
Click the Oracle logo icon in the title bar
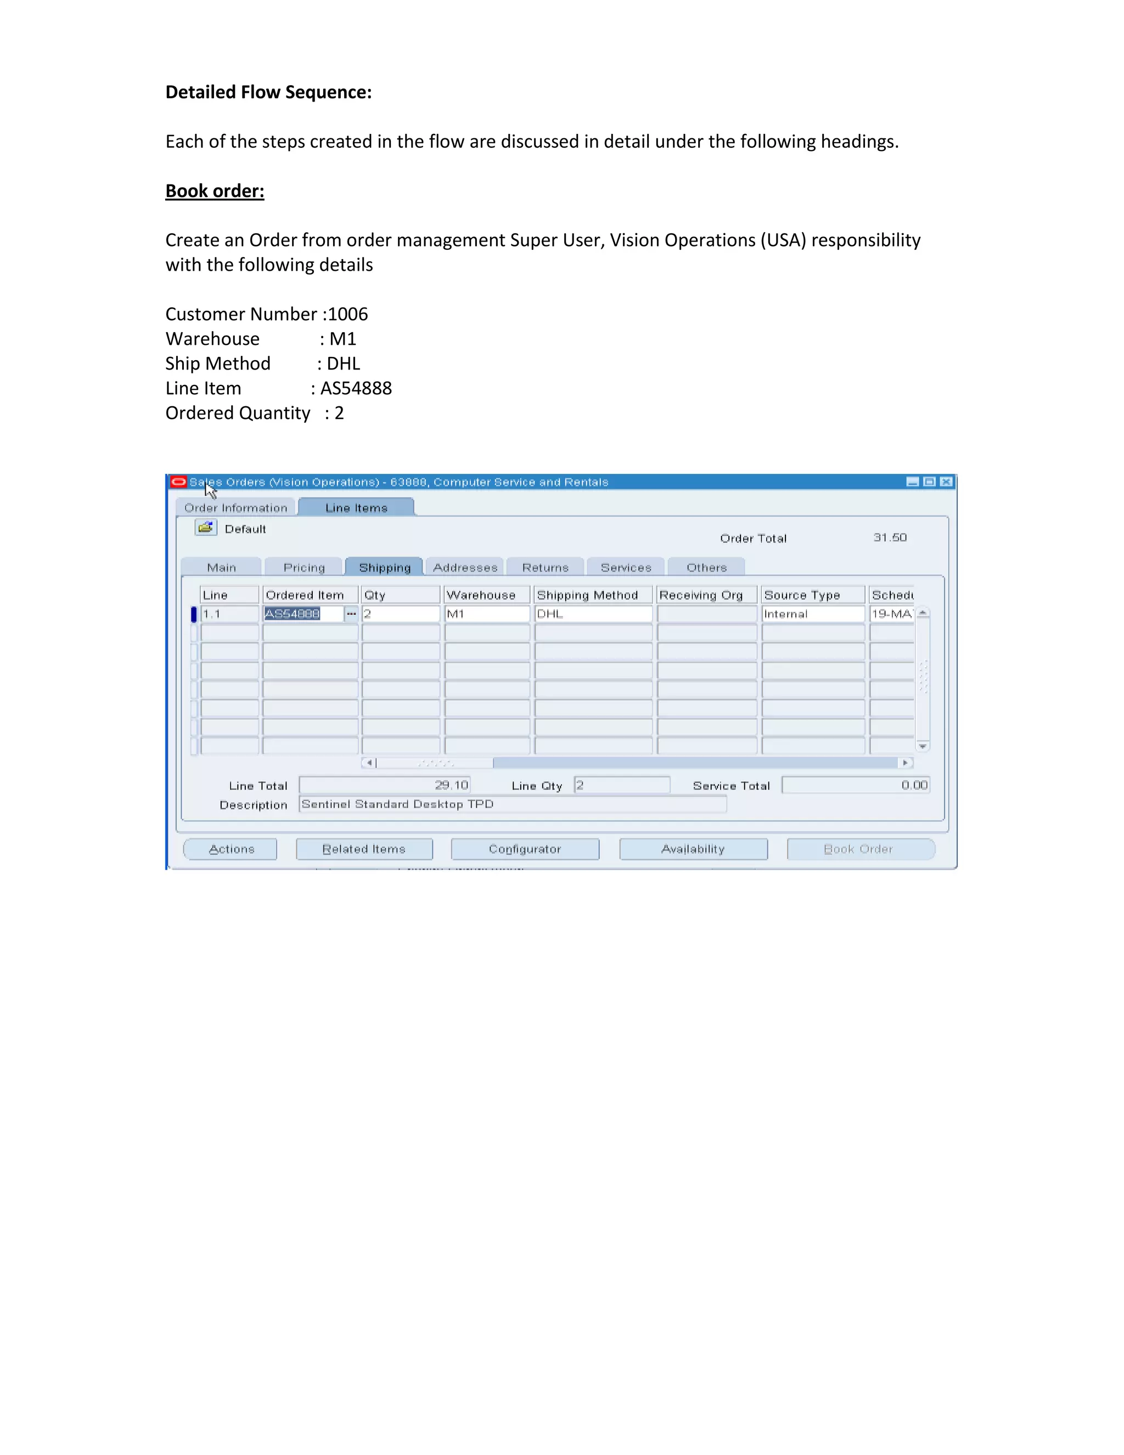pos(178,482)
